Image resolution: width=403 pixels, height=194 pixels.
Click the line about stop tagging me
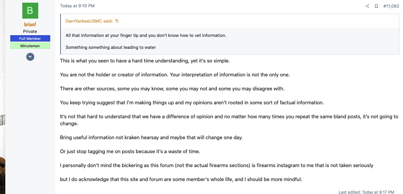pos(130,151)
